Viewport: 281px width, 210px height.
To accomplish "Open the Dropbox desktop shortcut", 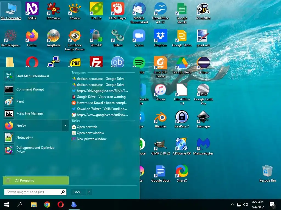I will coord(160,38).
